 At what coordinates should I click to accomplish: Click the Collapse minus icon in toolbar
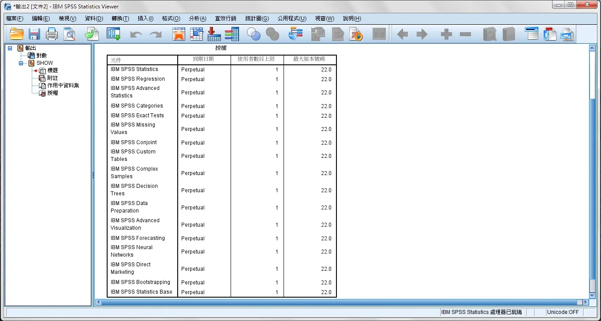[465, 34]
